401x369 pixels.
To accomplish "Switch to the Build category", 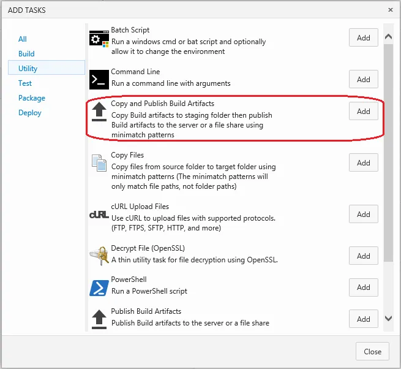I will click(x=26, y=54).
